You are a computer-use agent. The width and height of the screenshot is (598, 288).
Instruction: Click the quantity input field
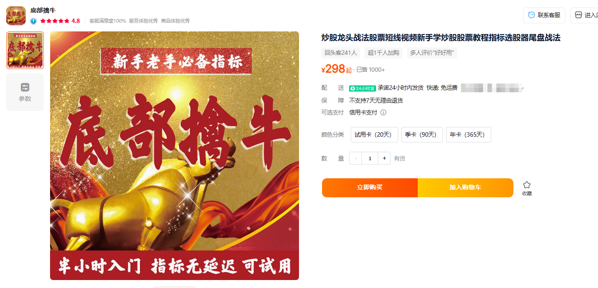[370, 158]
